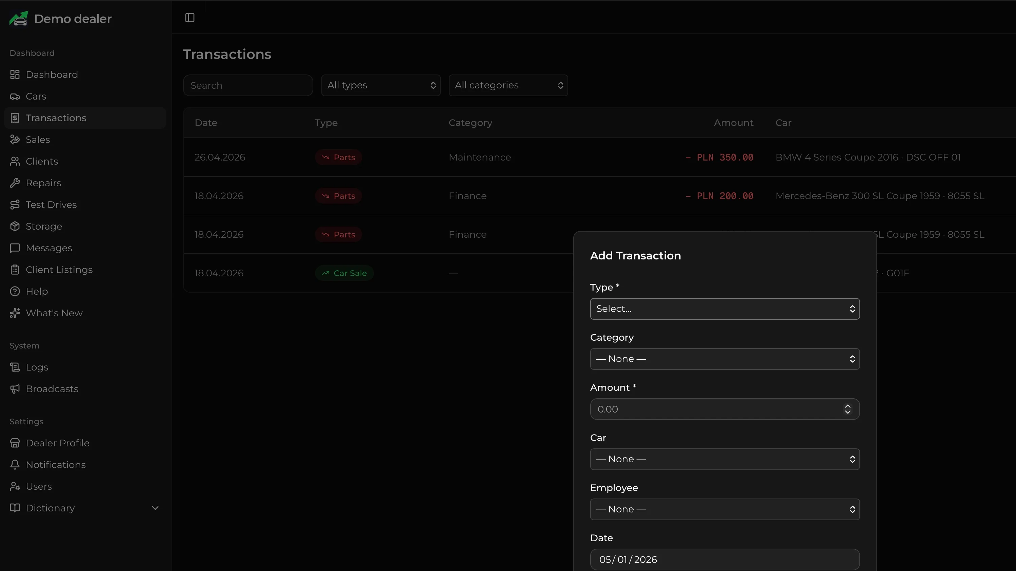The image size is (1016, 571).
Task: Click the Date field showing 05/01/2026
Action: (724, 559)
